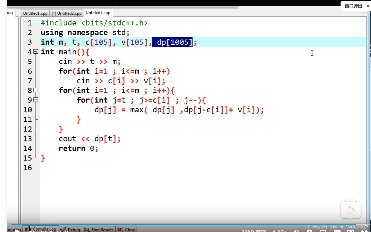Click line number 16 in the gutter
371x232 pixels.
[x=28, y=168]
